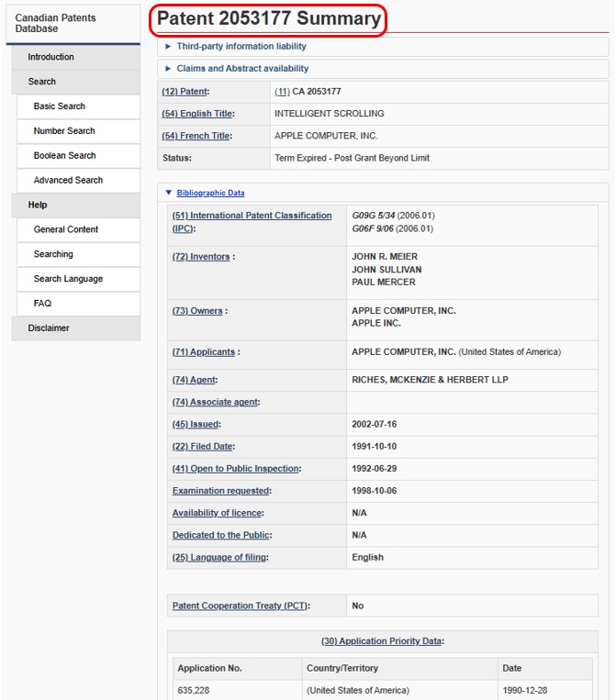Go to Number Search page

[64, 131]
